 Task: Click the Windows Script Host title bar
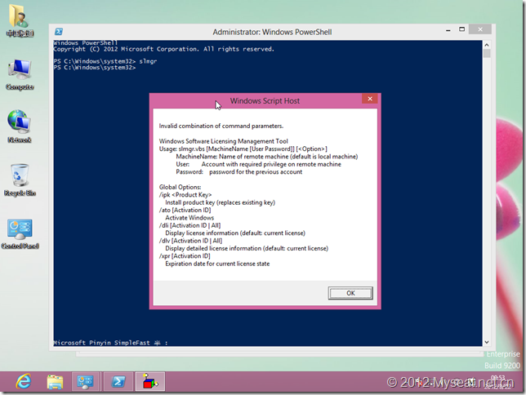click(x=265, y=101)
